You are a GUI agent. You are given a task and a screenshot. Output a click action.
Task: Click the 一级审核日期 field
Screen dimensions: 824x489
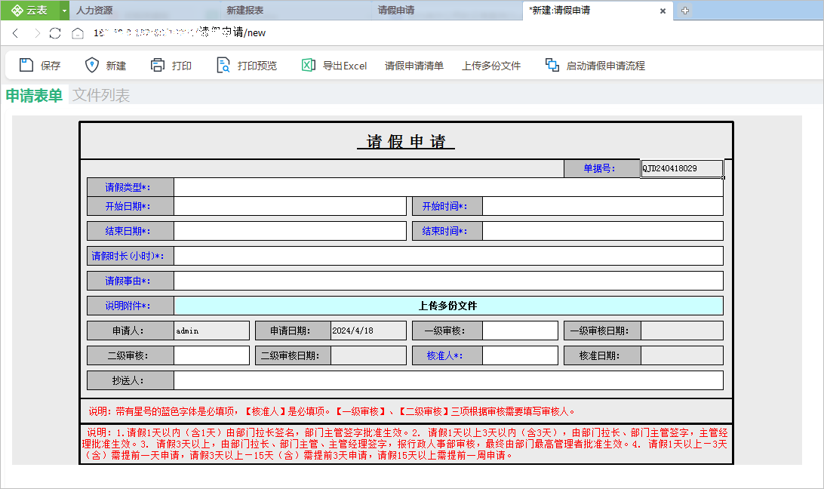click(x=682, y=331)
